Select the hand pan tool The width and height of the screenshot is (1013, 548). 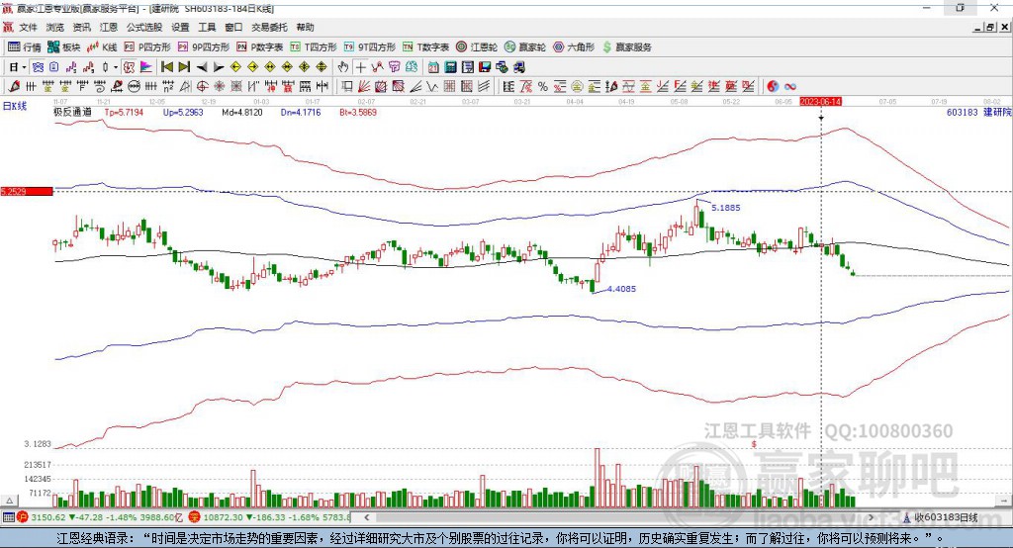343,67
